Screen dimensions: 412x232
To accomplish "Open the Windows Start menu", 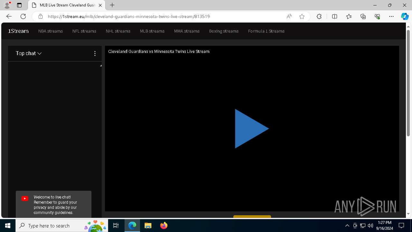I will click(8, 226).
